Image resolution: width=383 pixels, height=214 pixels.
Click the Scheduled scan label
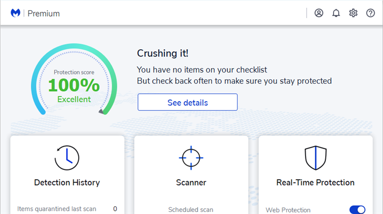point(190,210)
